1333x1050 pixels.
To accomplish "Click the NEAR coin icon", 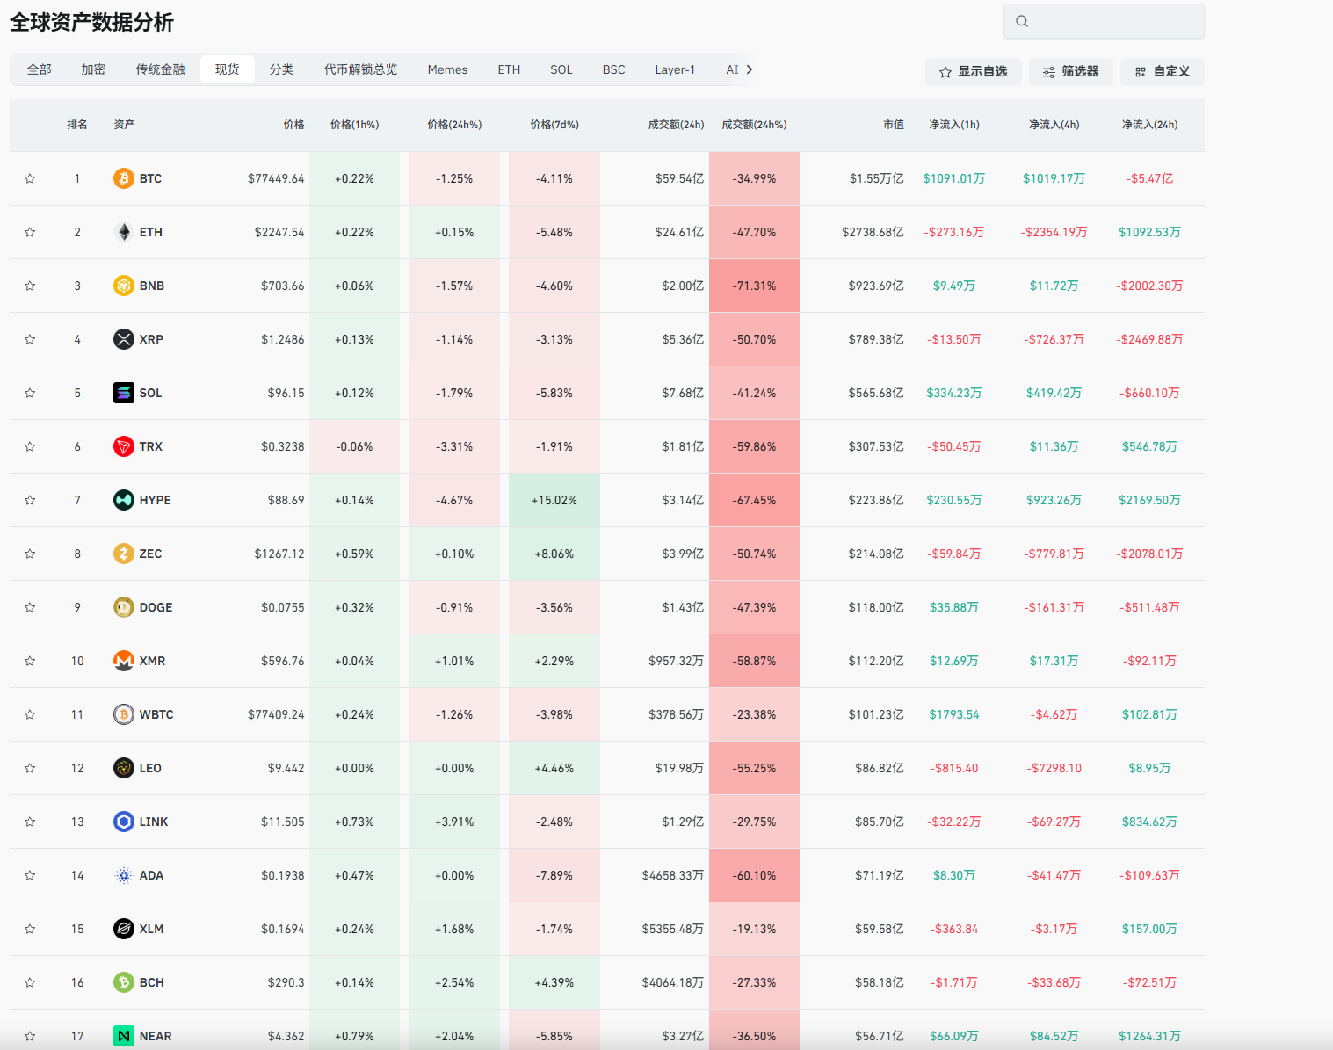I will 124,1036.
